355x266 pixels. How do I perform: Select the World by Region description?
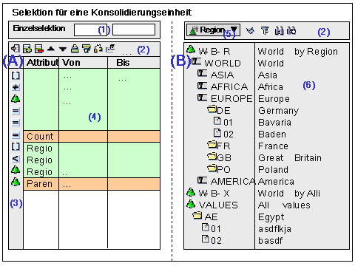click(298, 52)
